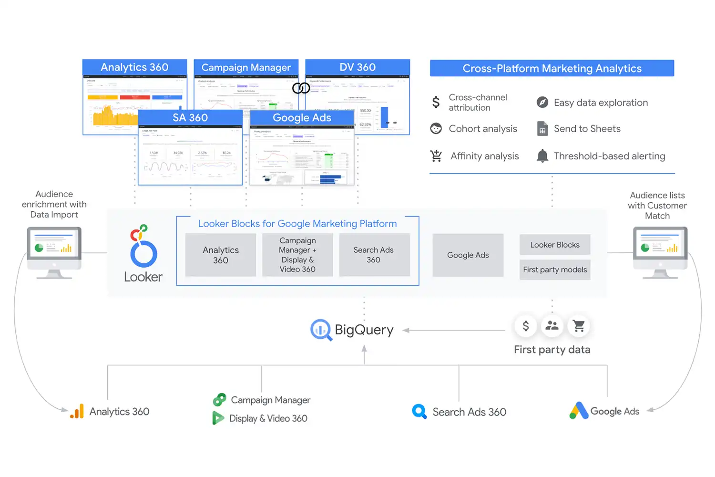Click the Easy data exploration compass icon
The width and height of the screenshot is (715, 477).
[x=542, y=103]
